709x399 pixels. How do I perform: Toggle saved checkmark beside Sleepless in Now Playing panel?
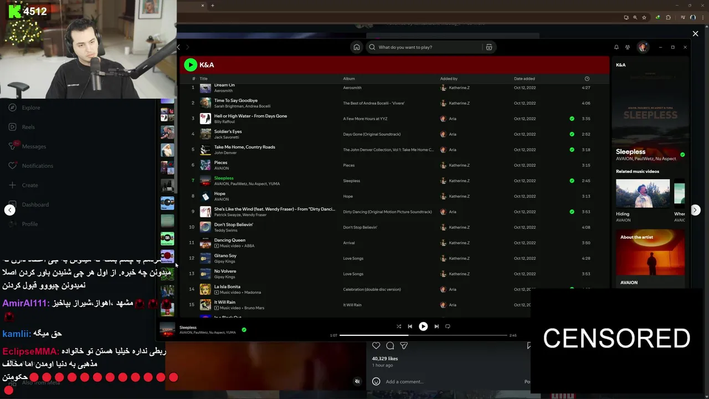coord(682,155)
